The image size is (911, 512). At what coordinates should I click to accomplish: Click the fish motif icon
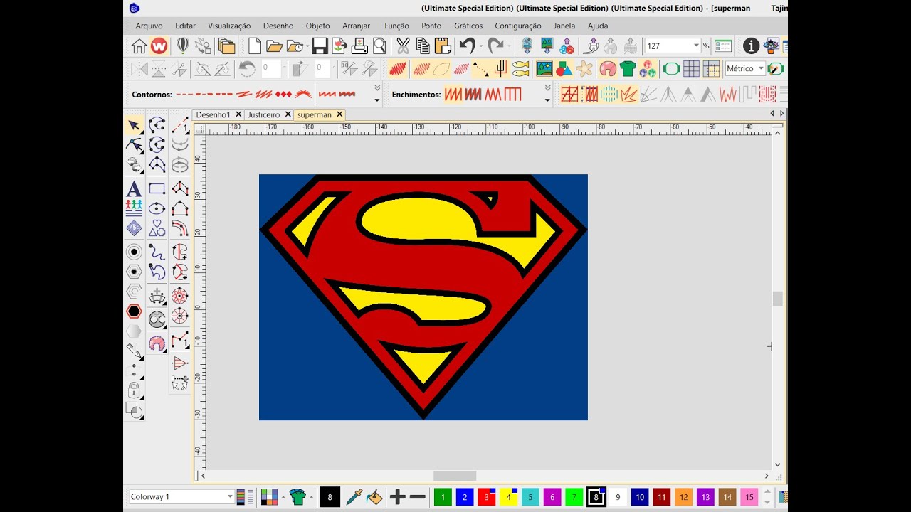[521, 69]
